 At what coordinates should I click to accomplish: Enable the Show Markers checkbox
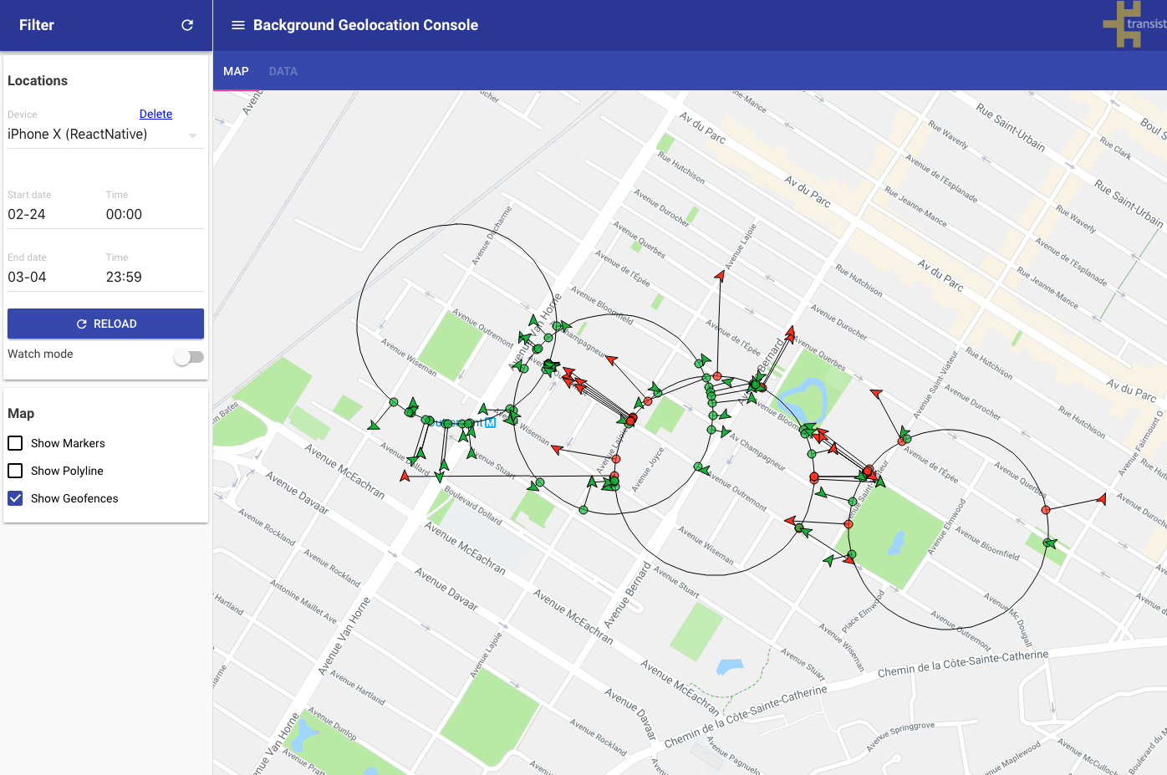15,443
